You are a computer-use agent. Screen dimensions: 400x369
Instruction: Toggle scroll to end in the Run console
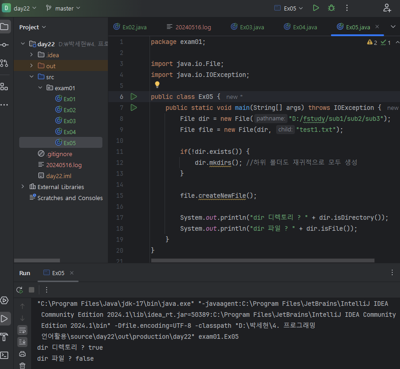[22, 342]
